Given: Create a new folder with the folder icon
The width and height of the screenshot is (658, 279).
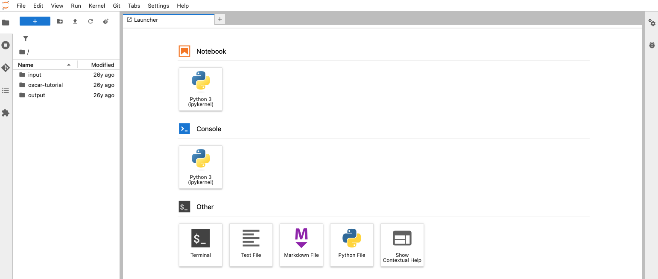Looking at the screenshot, I should pos(60,21).
